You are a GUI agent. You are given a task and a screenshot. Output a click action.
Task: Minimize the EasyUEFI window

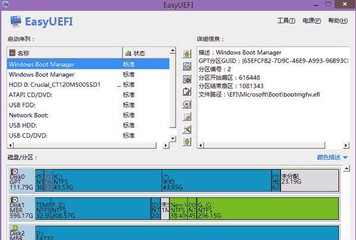[x=316, y=4]
